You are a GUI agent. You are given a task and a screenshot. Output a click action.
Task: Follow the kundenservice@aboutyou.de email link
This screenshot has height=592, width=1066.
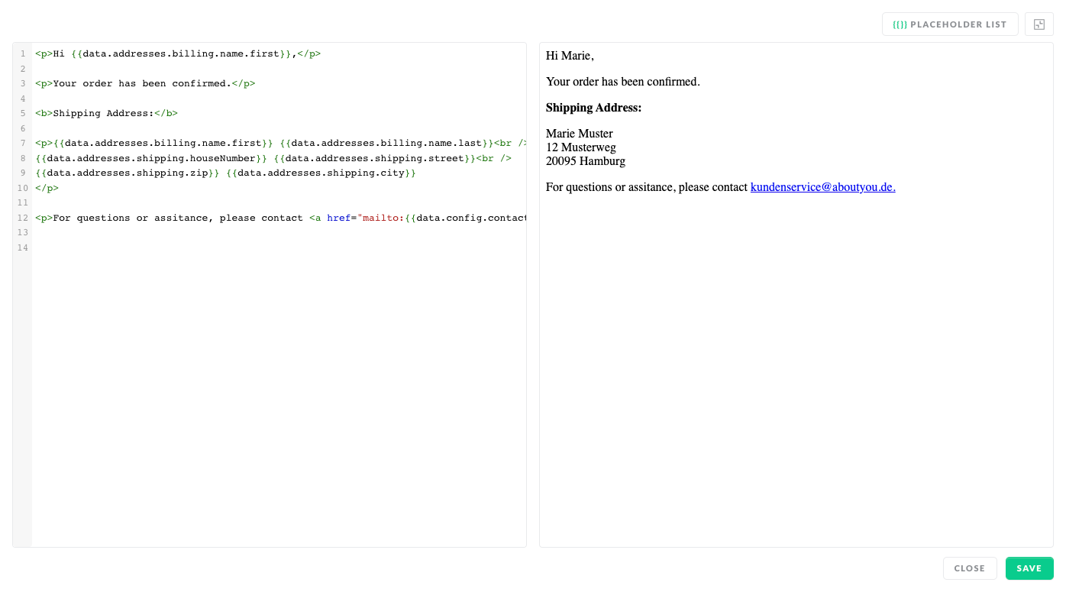tap(822, 187)
